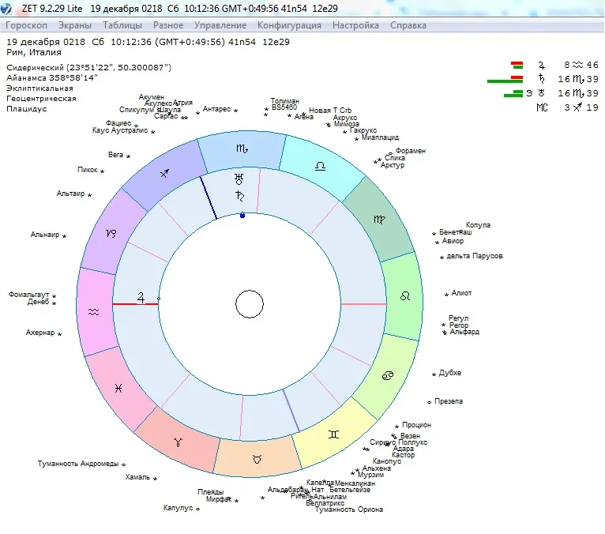605x534 pixels.
Task: Click the Конфигурация menu item
Action: (289, 25)
